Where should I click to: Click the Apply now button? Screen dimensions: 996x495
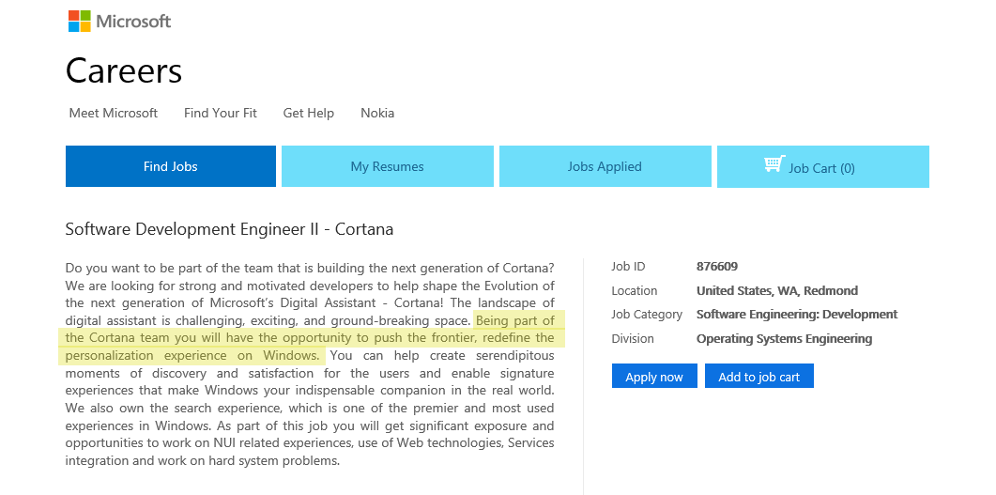tap(654, 376)
